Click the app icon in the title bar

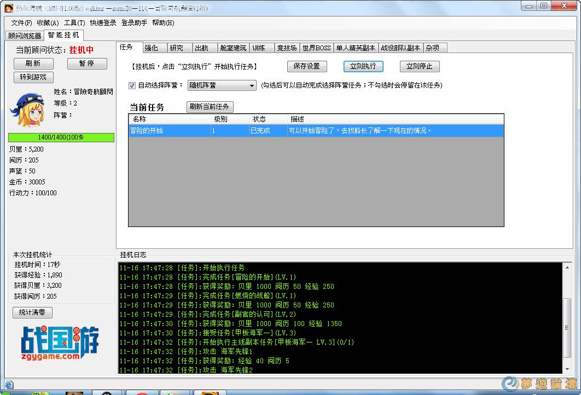9,7
